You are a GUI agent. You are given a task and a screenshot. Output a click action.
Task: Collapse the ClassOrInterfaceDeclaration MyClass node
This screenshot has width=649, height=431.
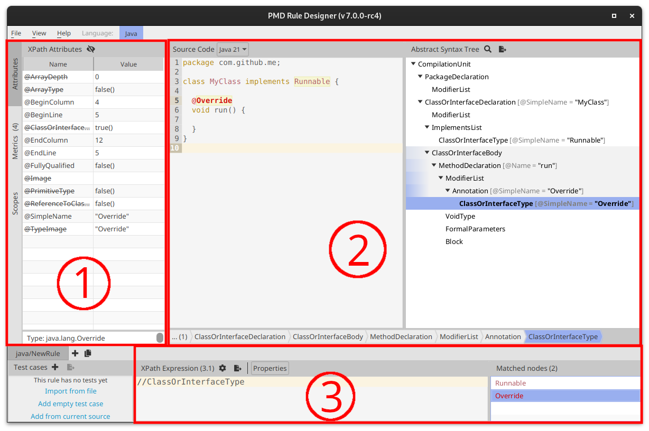click(420, 102)
